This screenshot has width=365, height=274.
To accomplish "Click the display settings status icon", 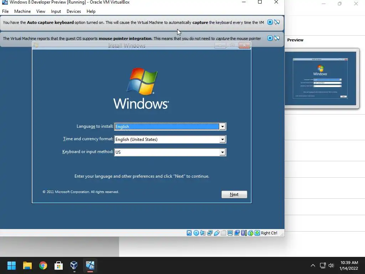I will click(x=230, y=233).
